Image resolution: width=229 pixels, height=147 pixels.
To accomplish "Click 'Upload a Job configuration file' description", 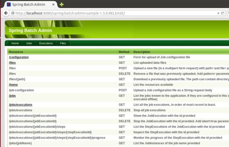I will point(173,90).
